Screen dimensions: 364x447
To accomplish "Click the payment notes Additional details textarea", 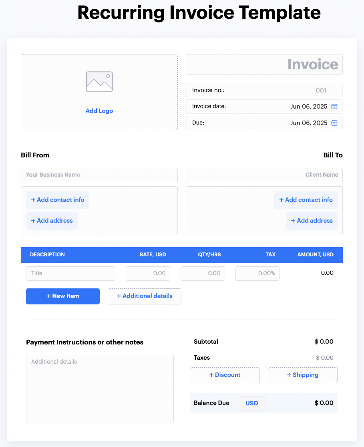I will (100, 389).
